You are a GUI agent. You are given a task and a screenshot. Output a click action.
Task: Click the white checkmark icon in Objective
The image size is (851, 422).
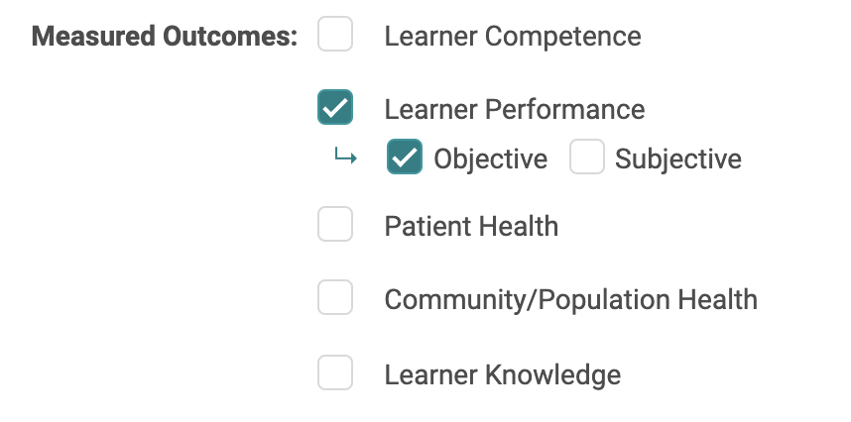click(405, 158)
